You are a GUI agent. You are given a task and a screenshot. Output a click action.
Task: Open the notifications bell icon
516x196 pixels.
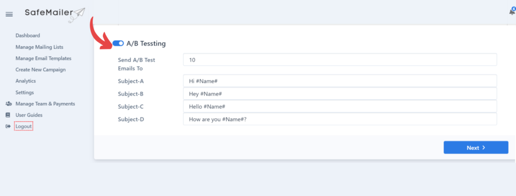pos(512,12)
